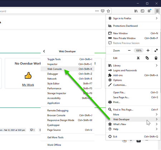Choose Find in This Page...

(133, 110)
